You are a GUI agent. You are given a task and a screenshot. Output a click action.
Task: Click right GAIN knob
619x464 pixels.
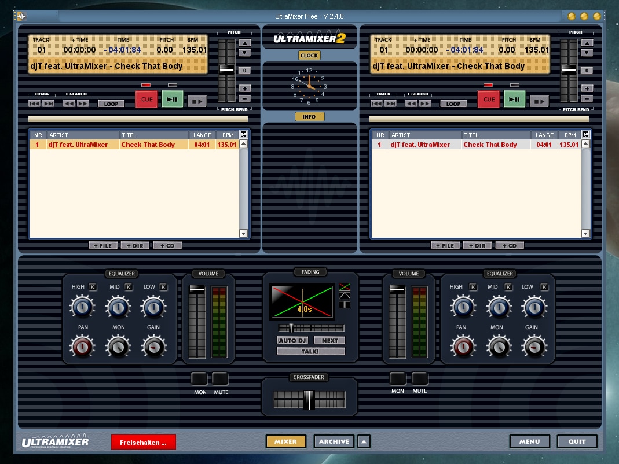[534, 347]
